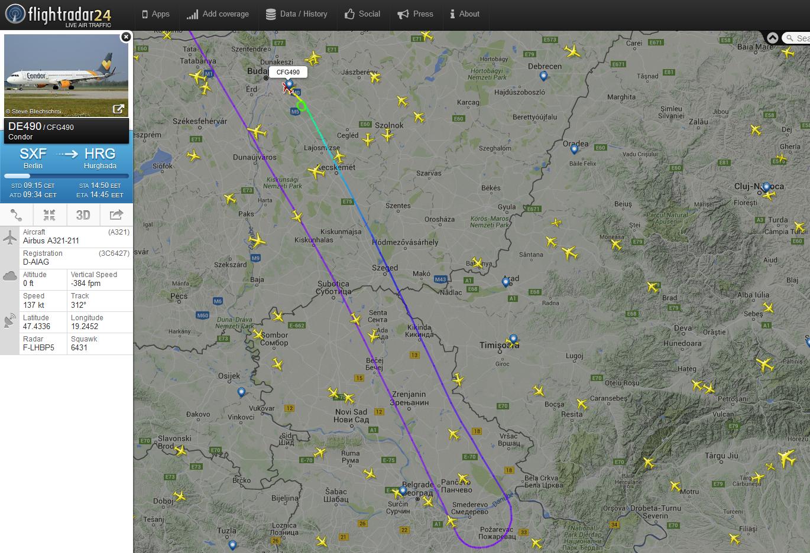810x553 pixels.
Task: Click the Condor aircraft photo thumbnail
Action: [x=66, y=75]
